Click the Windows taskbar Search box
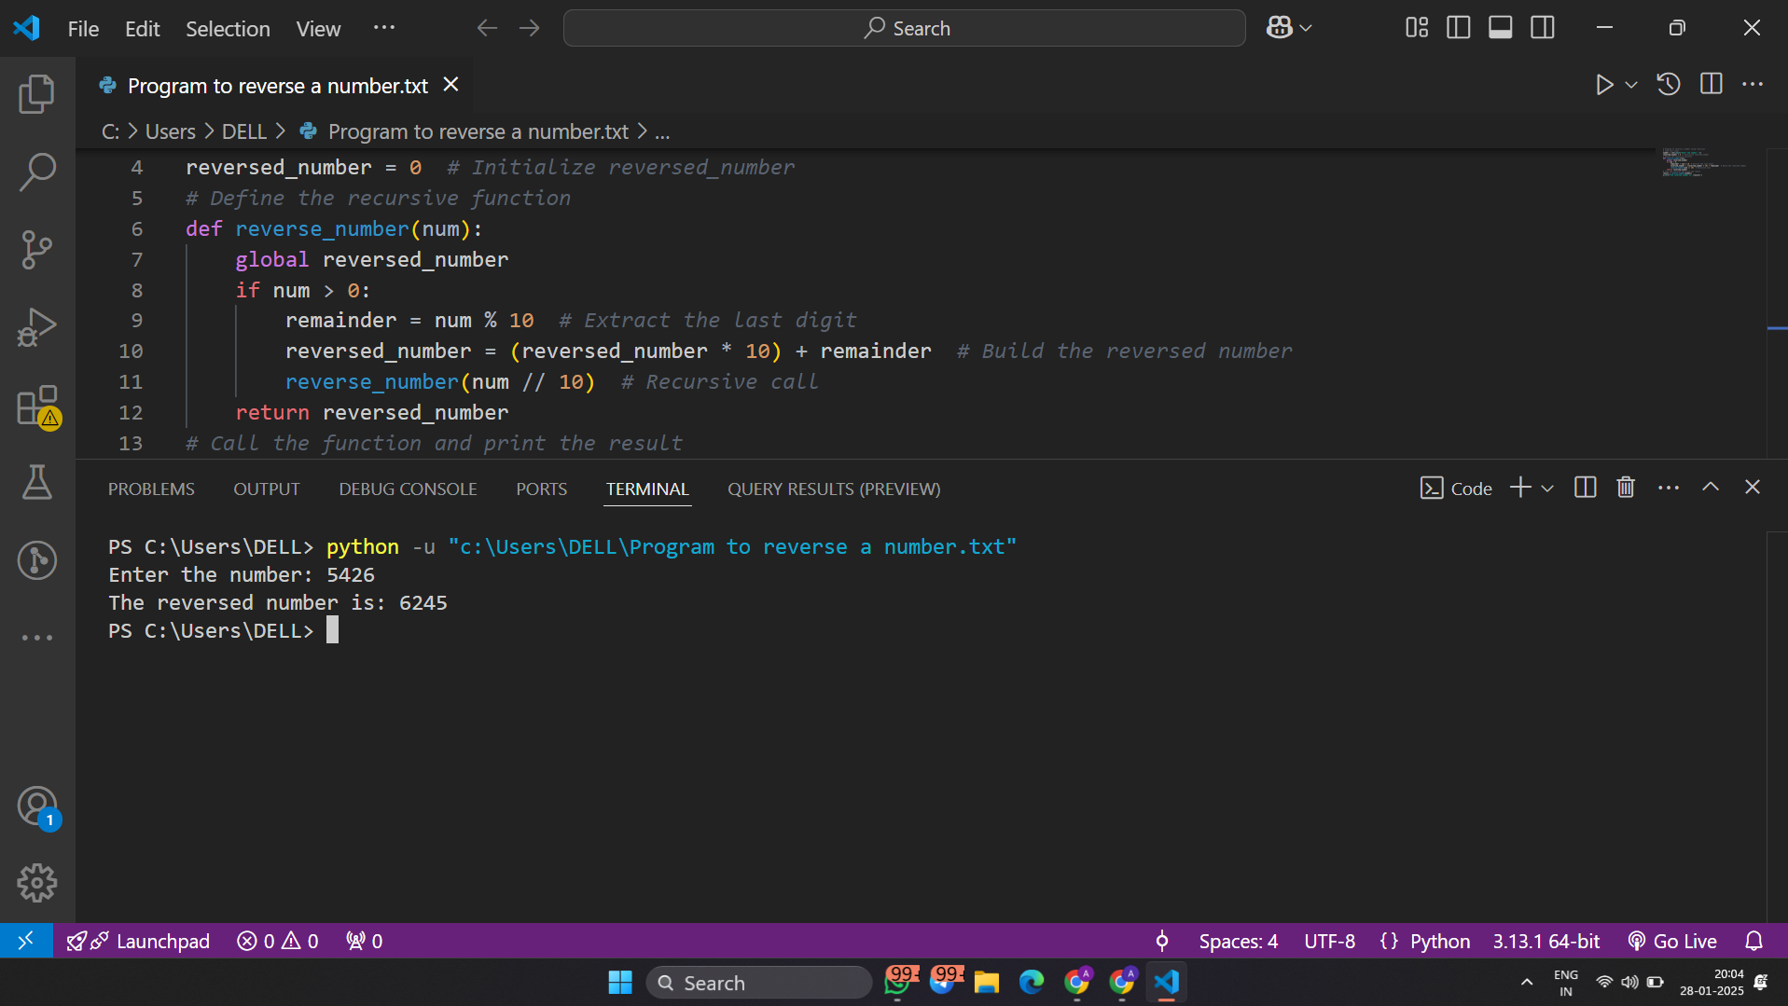Image resolution: width=1788 pixels, height=1006 pixels. pos(759,983)
